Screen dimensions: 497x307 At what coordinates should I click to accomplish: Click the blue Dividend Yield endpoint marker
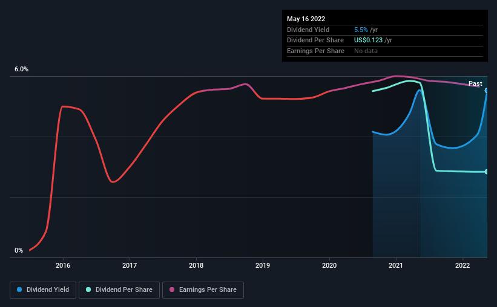tap(486, 91)
